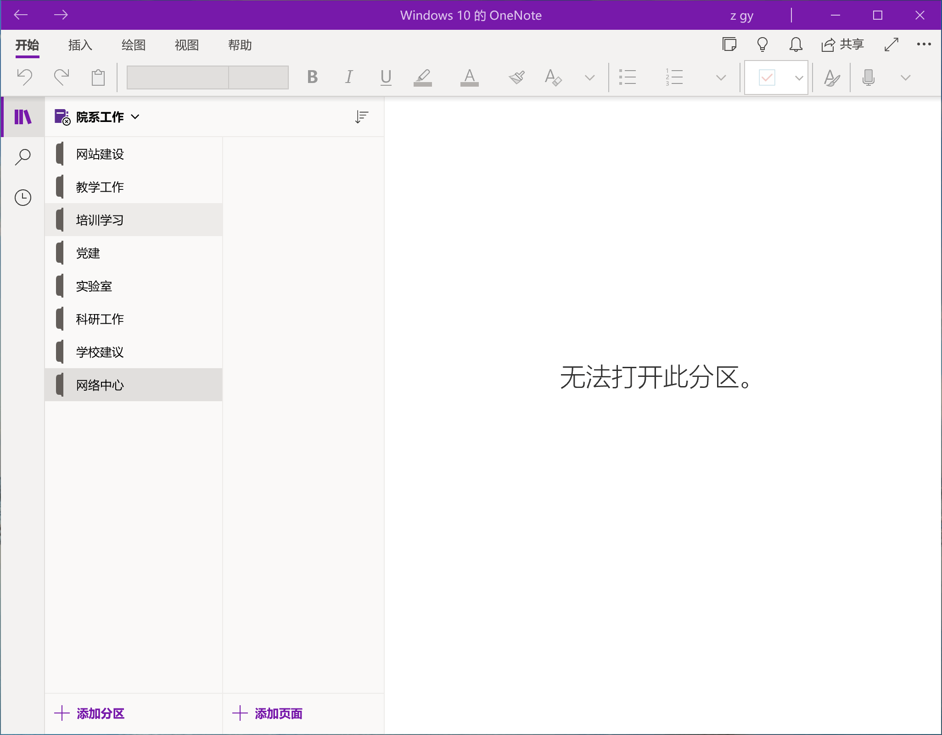Click the 共享 share button
Viewport: 942px width, 735px height.
pos(843,44)
